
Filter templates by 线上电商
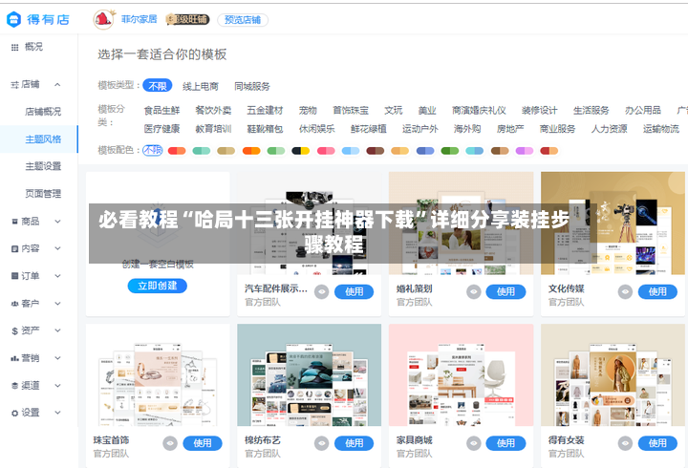(x=201, y=86)
